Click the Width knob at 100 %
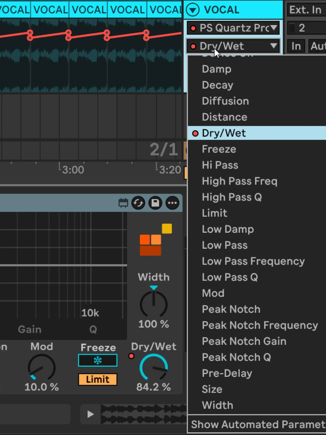 tap(153, 304)
